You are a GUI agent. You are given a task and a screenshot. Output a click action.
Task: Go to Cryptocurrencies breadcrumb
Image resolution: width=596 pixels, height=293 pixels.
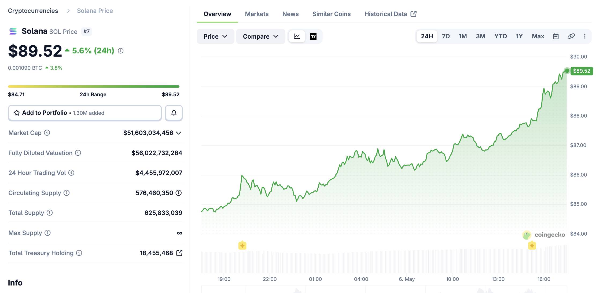(33, 11)
